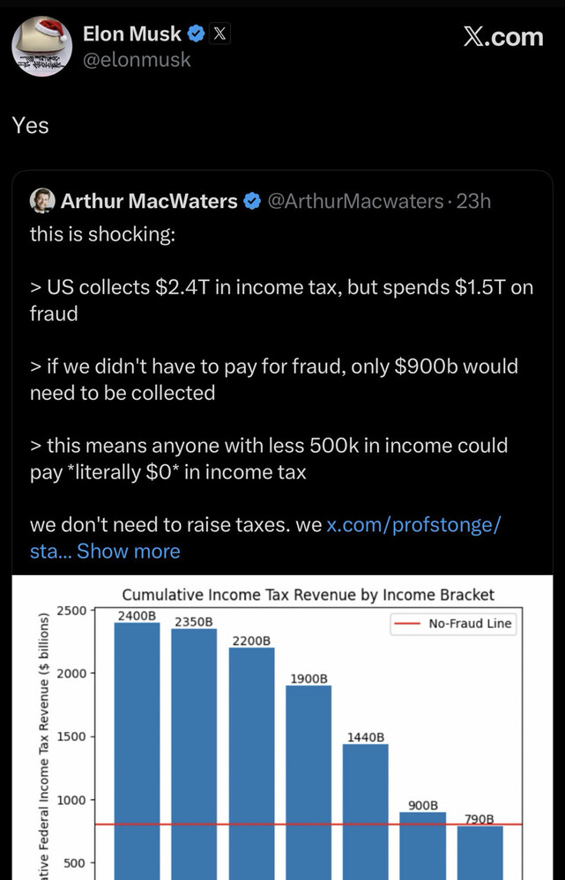The width and height of the screenshot is (565, 880).
Task: Click the bar labeled 900B
Action: point(423,846)
